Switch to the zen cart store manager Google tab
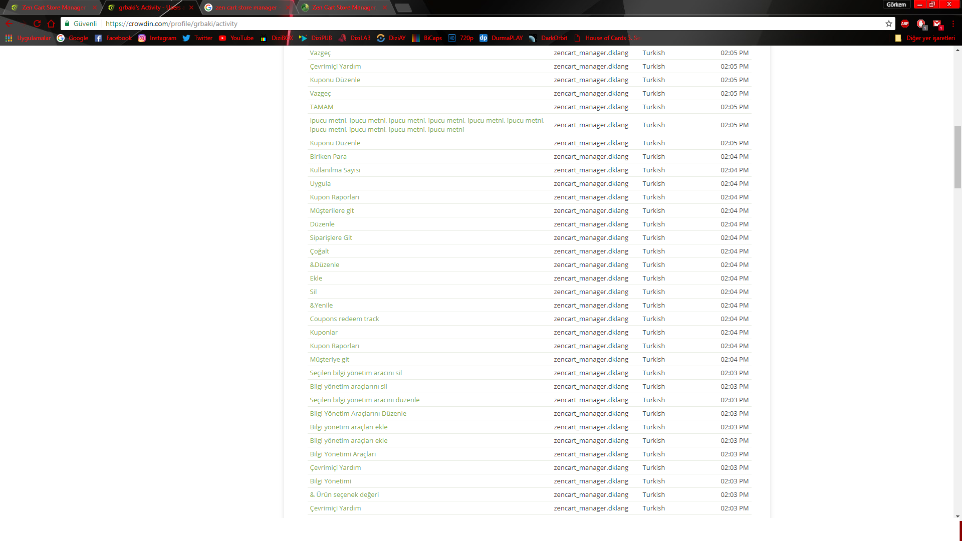Image resolution: width=962 pixels, height=541 pixels. click(246, 8)
